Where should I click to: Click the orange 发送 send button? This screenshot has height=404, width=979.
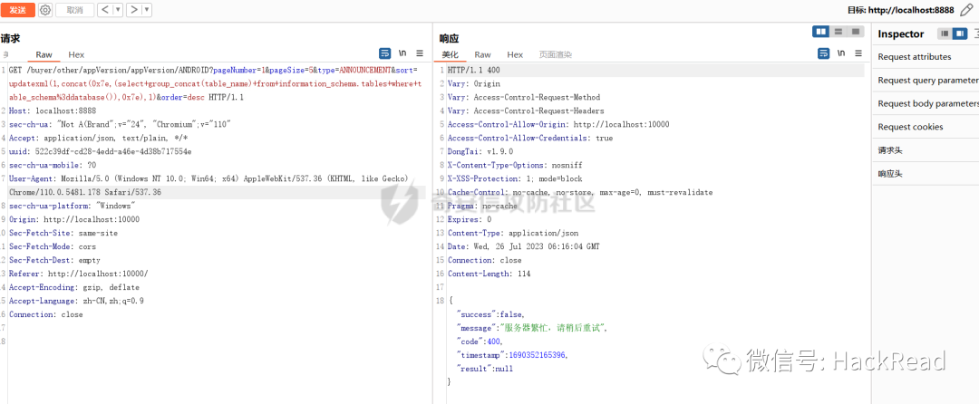(17, 10)
